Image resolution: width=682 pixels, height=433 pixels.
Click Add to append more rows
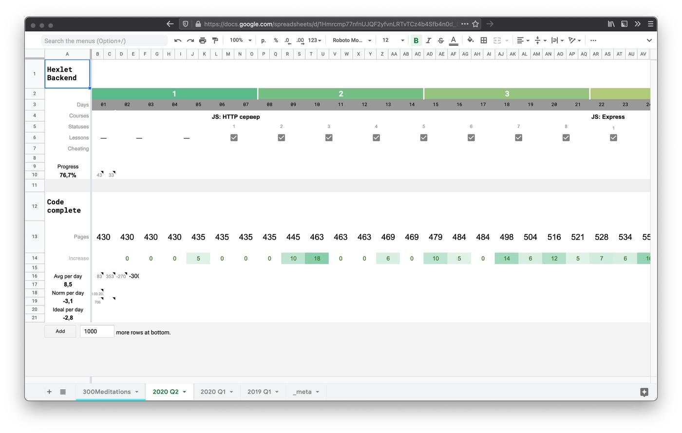(60, 331)
